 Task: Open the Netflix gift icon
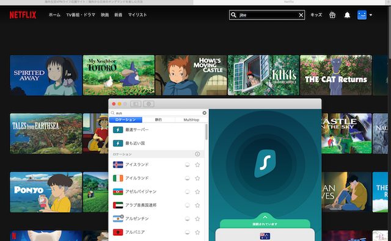pyautogui.click(x=332, y=15)
